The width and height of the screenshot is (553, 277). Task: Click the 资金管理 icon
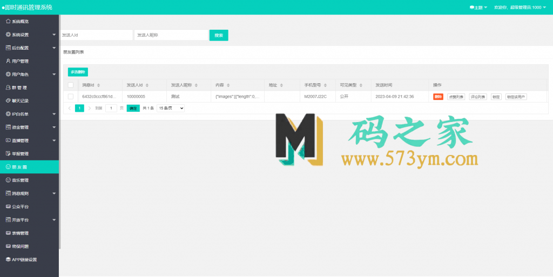click(8, 127)
